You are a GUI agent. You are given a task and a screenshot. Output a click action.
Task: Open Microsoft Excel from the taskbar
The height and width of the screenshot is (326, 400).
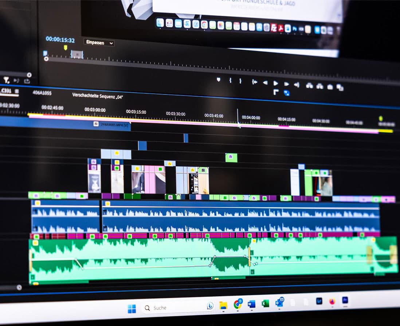coord(265,303)
